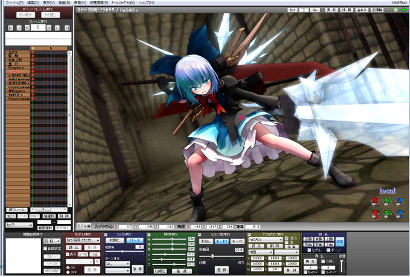Toggle display checkbox in model operation panel

point(68,254)
